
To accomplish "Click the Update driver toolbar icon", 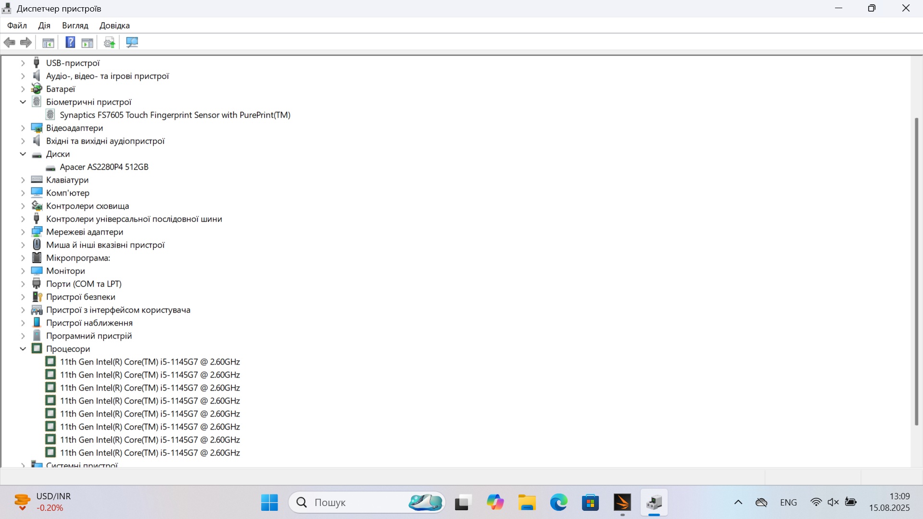I will click(110, 42).
